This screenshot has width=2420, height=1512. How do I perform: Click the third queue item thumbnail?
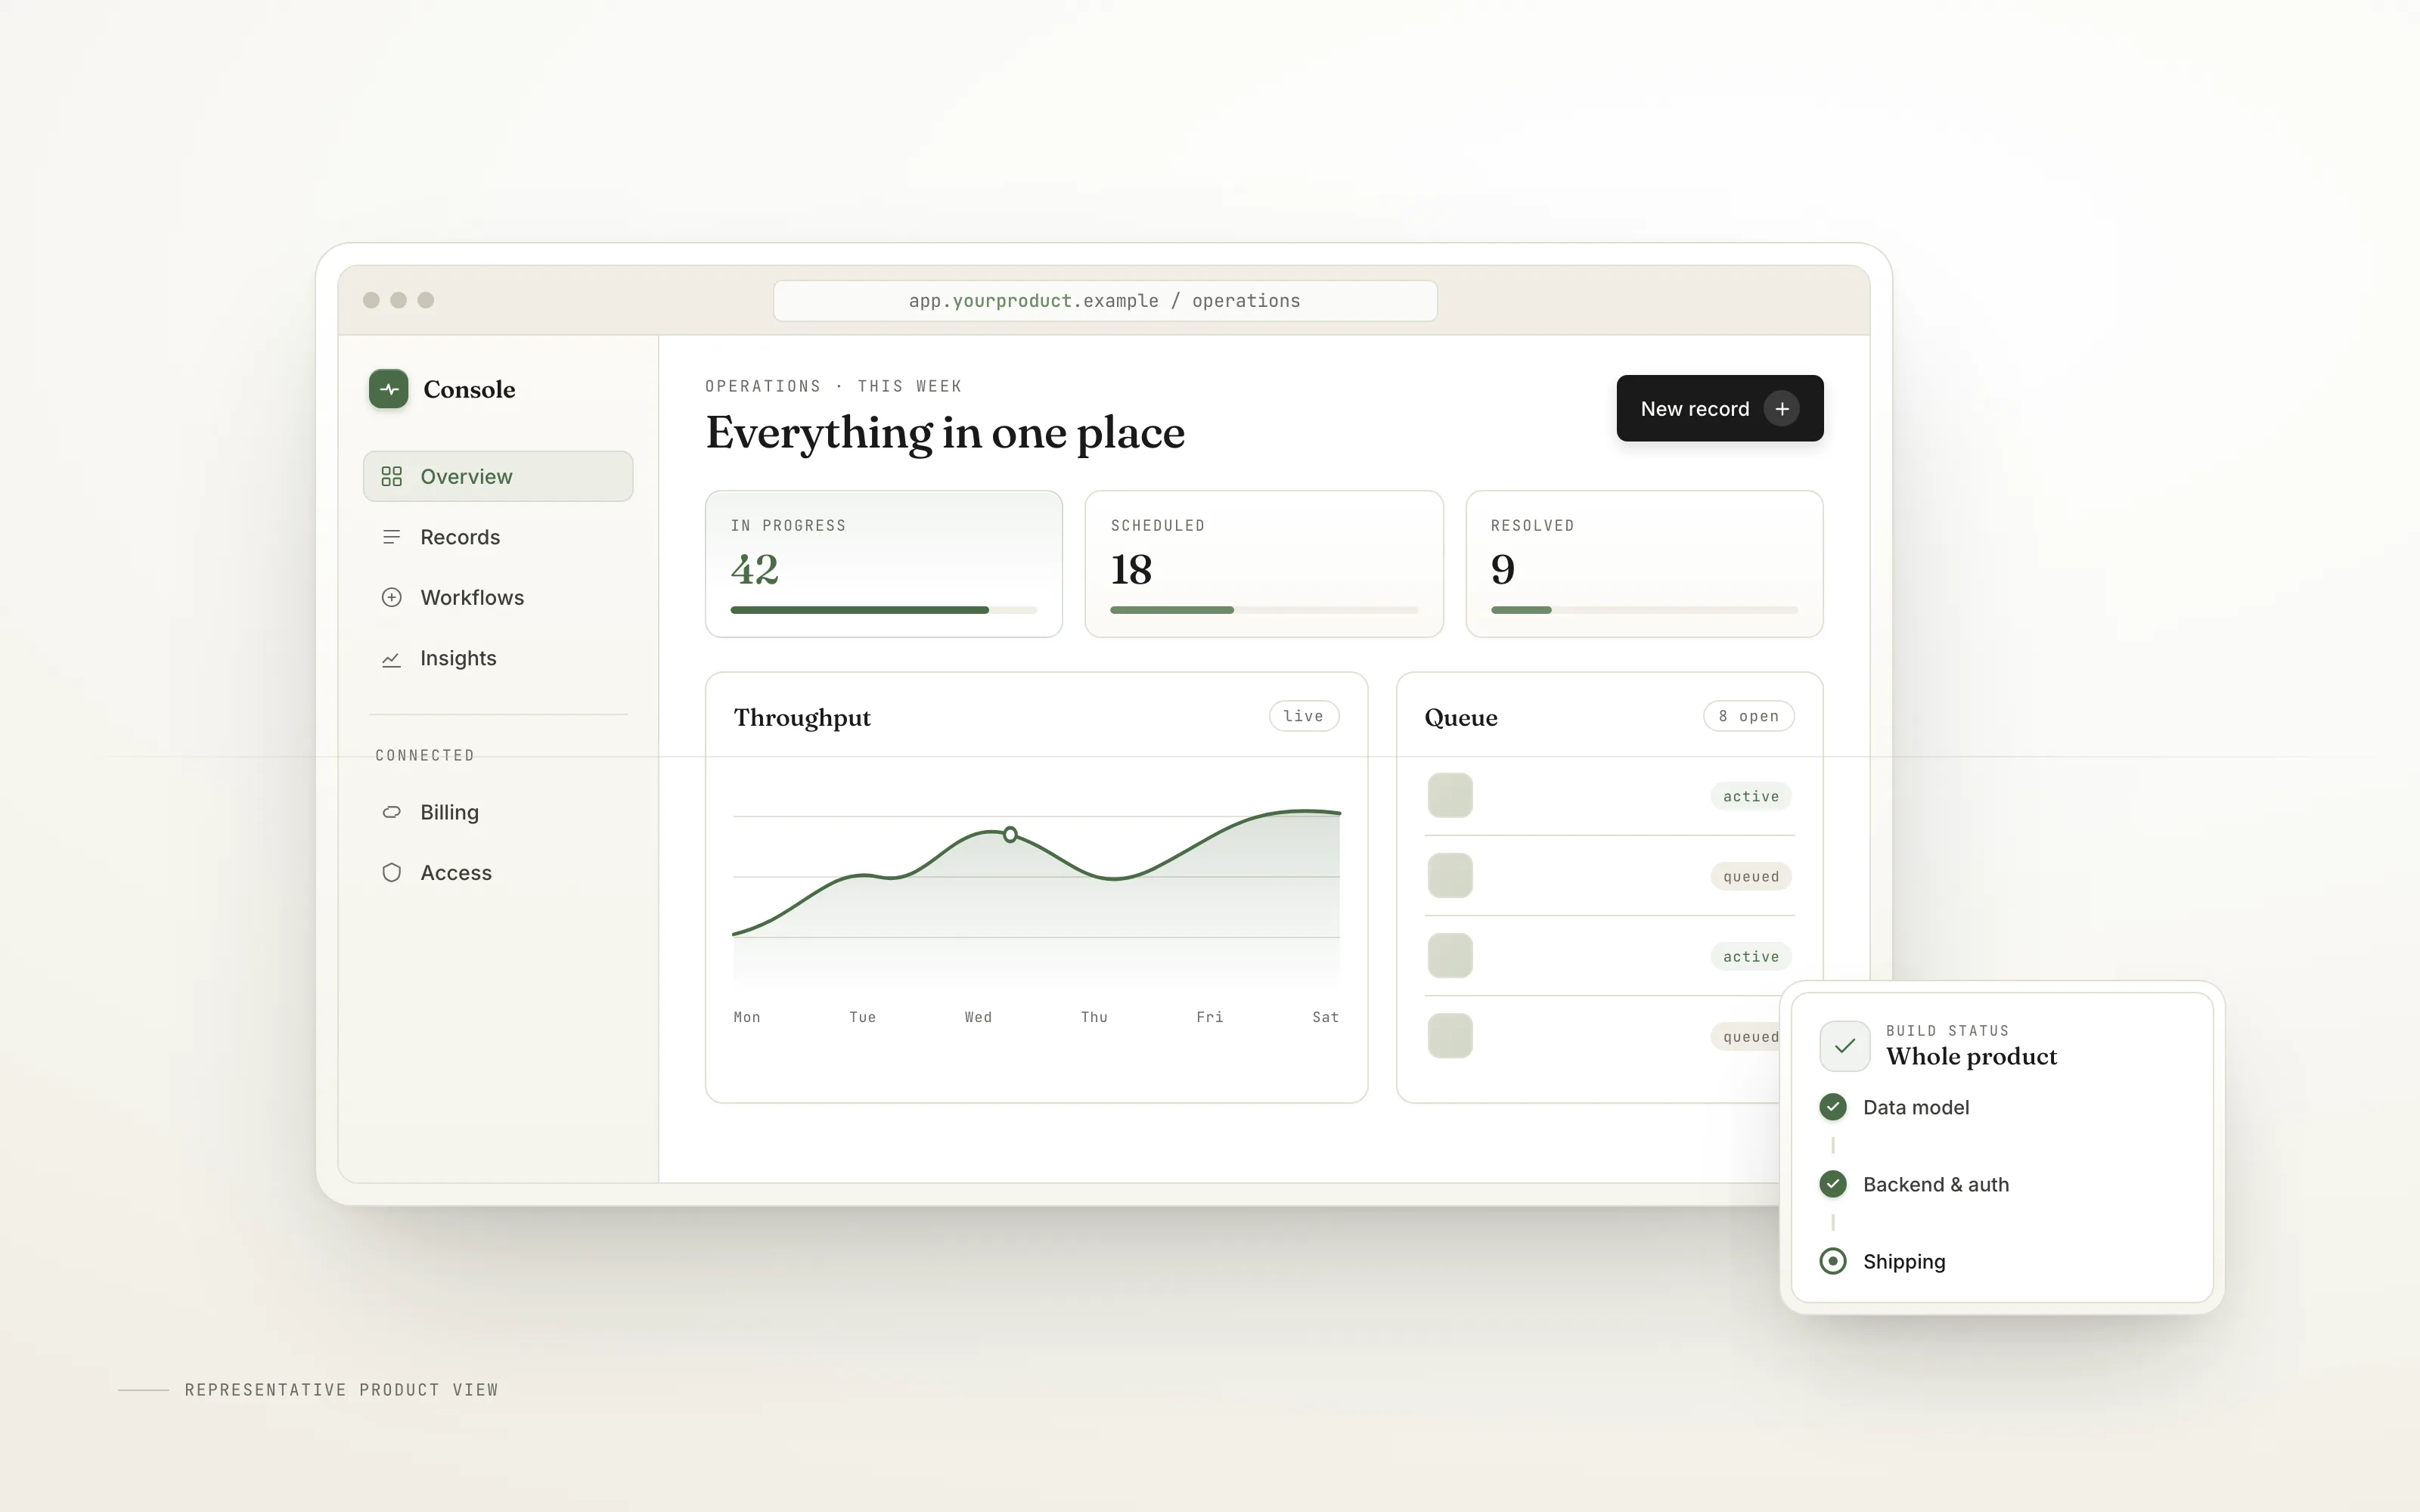tap(1450, 955)
